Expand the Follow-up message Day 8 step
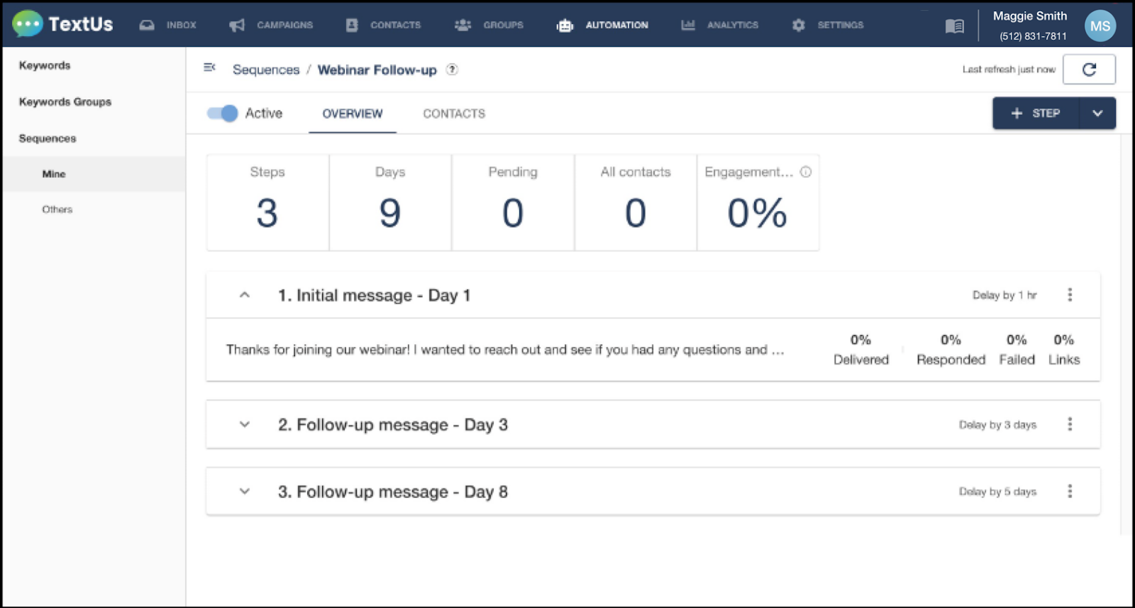Screen dimensions: 1135x608 click(x=245, y=491)
